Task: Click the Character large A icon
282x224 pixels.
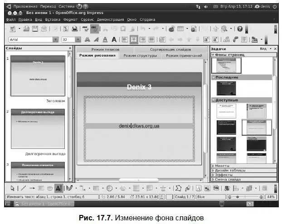Action: point(114,39)
